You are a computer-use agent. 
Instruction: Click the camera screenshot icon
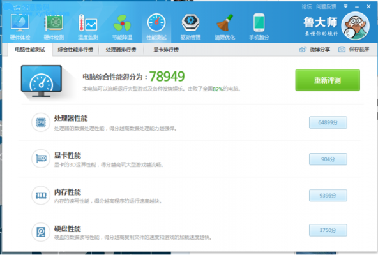tap(342, 49)
